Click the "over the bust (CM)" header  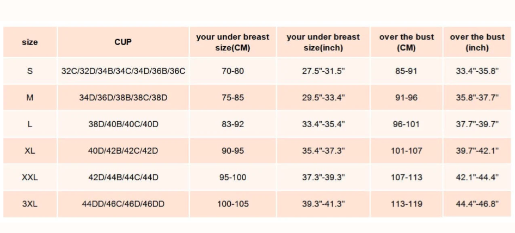click(406, 42)
